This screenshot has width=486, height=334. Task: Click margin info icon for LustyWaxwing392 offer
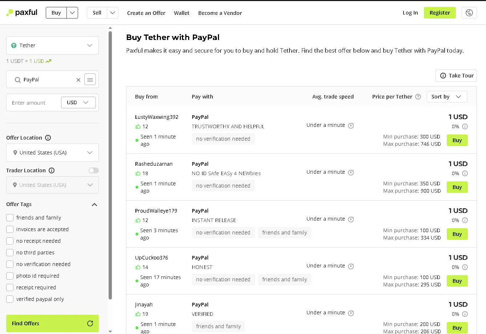tap(465, 127)
